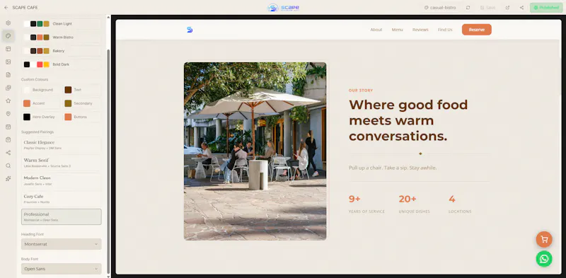Click the headline "Where good food meets warm conversations."
566x278 pixels.
pyautogui.click(x=408, y=120)
